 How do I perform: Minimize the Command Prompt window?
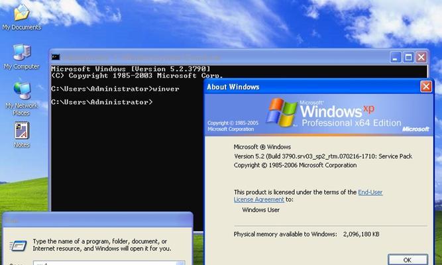(x=396, y=58)
